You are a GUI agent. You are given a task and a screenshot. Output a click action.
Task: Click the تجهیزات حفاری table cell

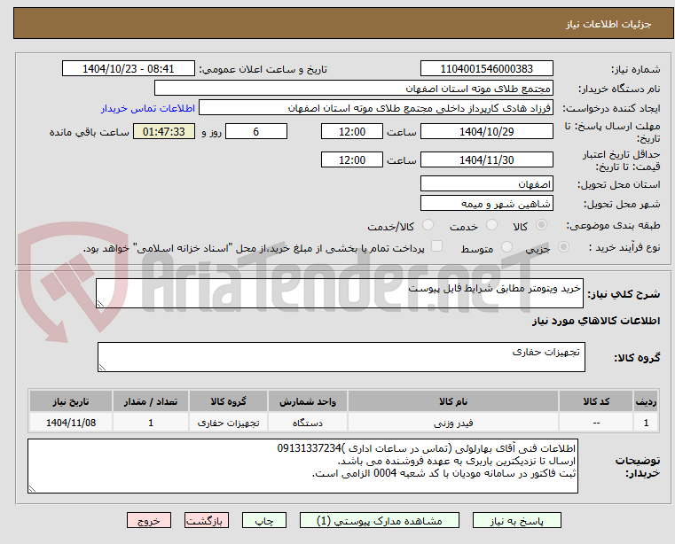228,423
